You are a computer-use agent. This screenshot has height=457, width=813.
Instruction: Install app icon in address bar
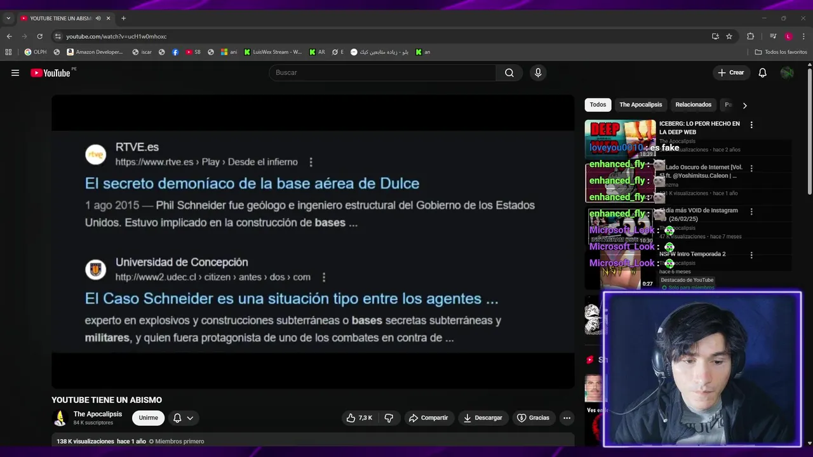point(715,36)
